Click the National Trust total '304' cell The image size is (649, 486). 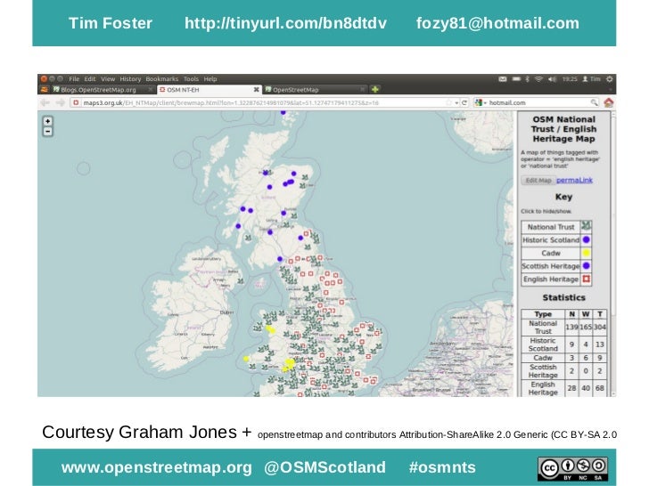point(600,327)
